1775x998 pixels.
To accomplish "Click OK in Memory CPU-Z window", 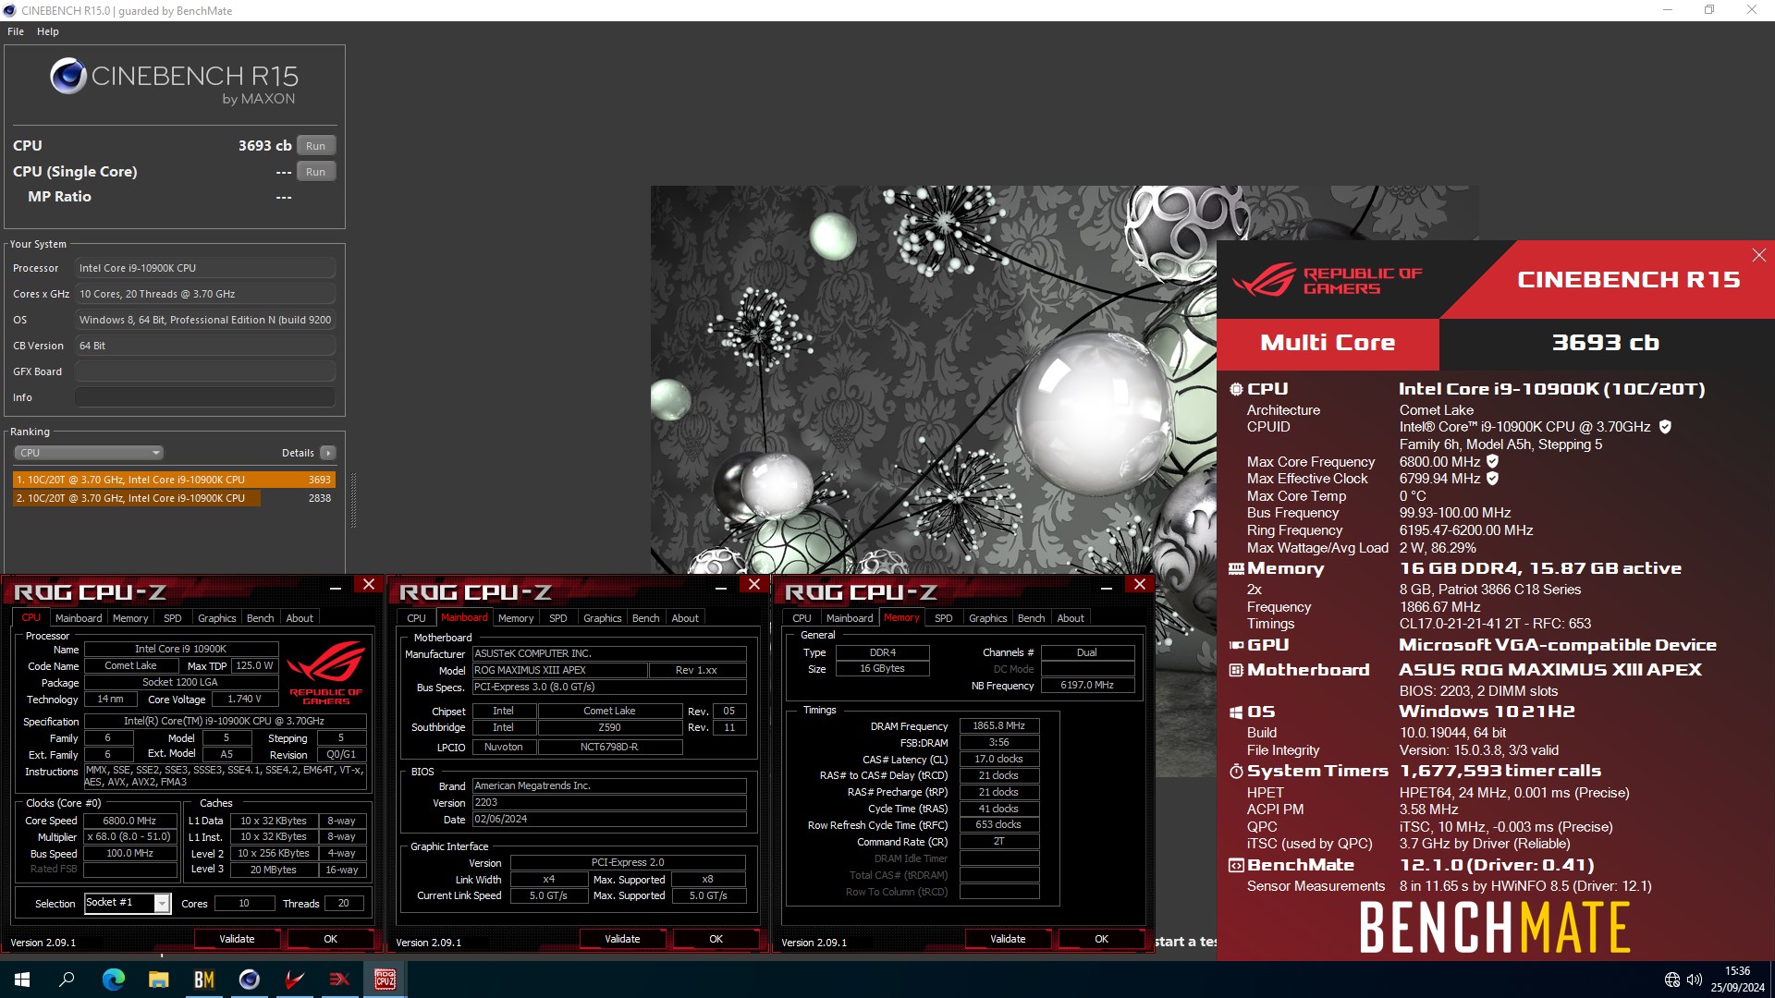I will pos(1101,939).
